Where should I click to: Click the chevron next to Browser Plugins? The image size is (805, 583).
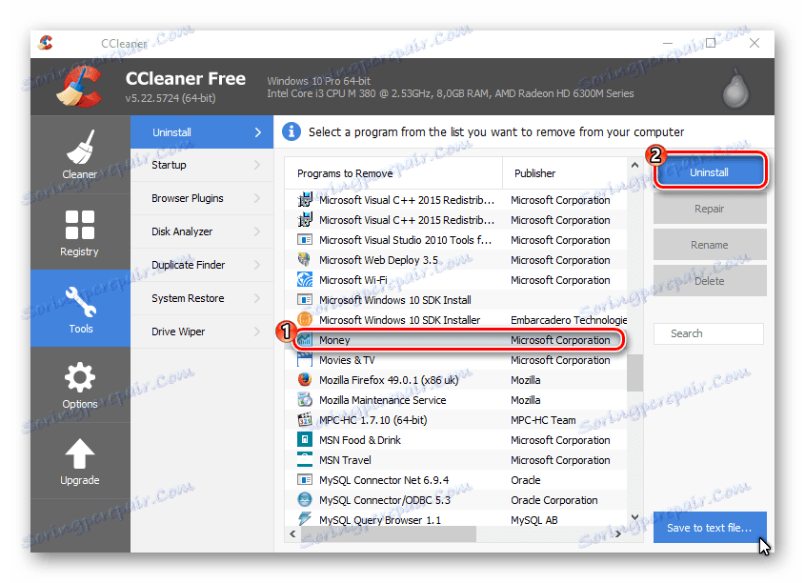pos(257,198)
